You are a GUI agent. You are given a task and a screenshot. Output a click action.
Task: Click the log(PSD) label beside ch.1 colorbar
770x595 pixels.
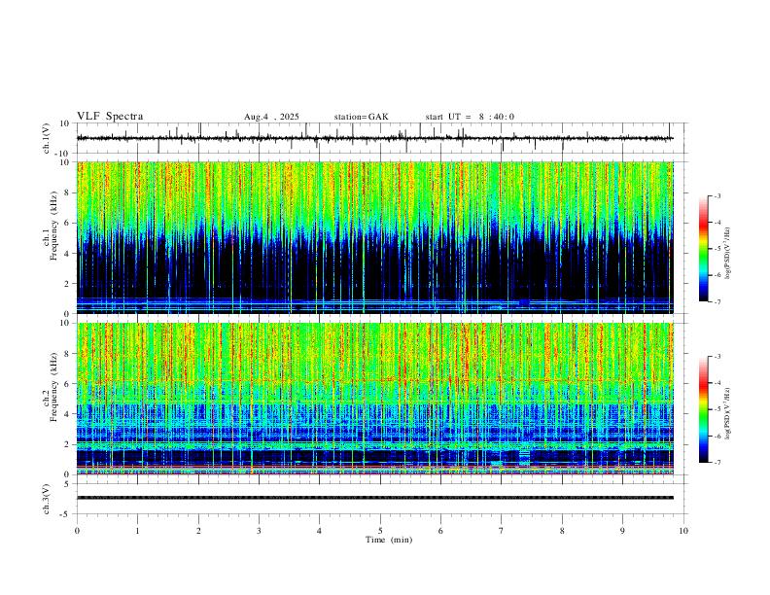tap(727, 253)
